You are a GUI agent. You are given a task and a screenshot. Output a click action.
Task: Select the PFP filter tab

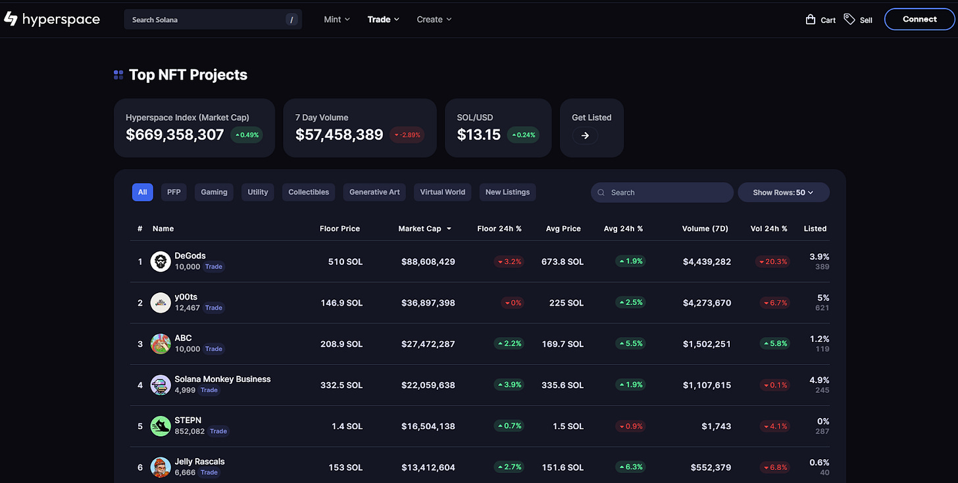[x=174, y=192]
